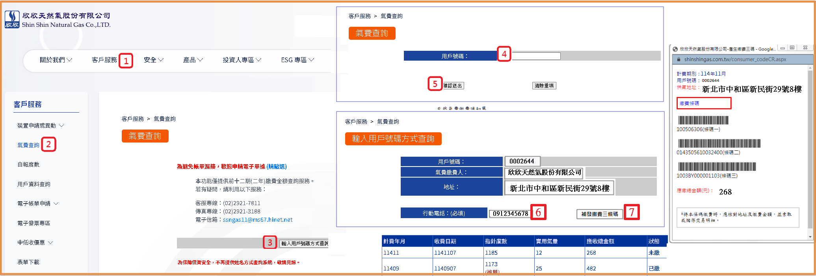The width and height of the screenshot is (816, 276).
Task: Select 氣費查詢 in the left sidebar
Action: pos(28,145)
